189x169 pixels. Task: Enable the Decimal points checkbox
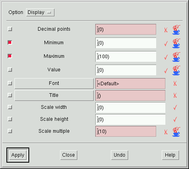10,29
